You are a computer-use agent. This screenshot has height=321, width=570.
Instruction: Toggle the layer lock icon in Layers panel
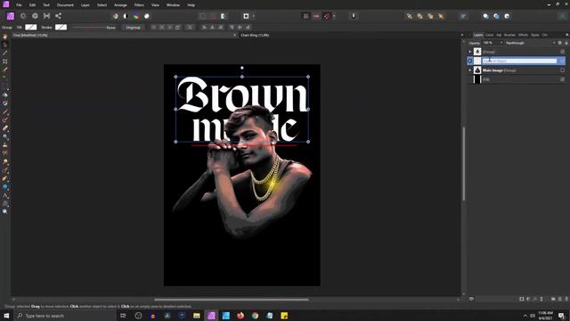point(566,43)
